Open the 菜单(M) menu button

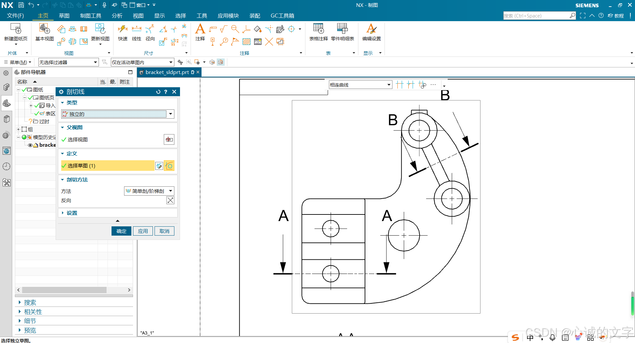point(18,62)
